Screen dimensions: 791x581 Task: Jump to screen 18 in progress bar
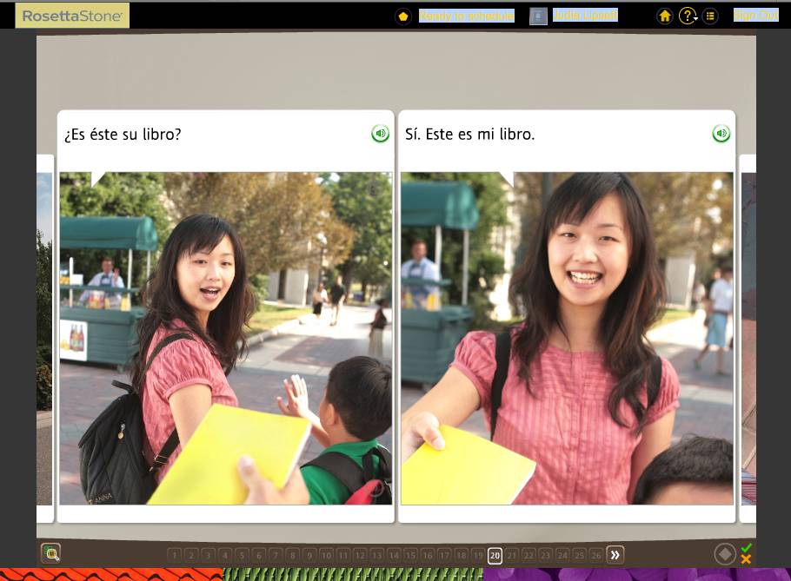click(461, 555)
